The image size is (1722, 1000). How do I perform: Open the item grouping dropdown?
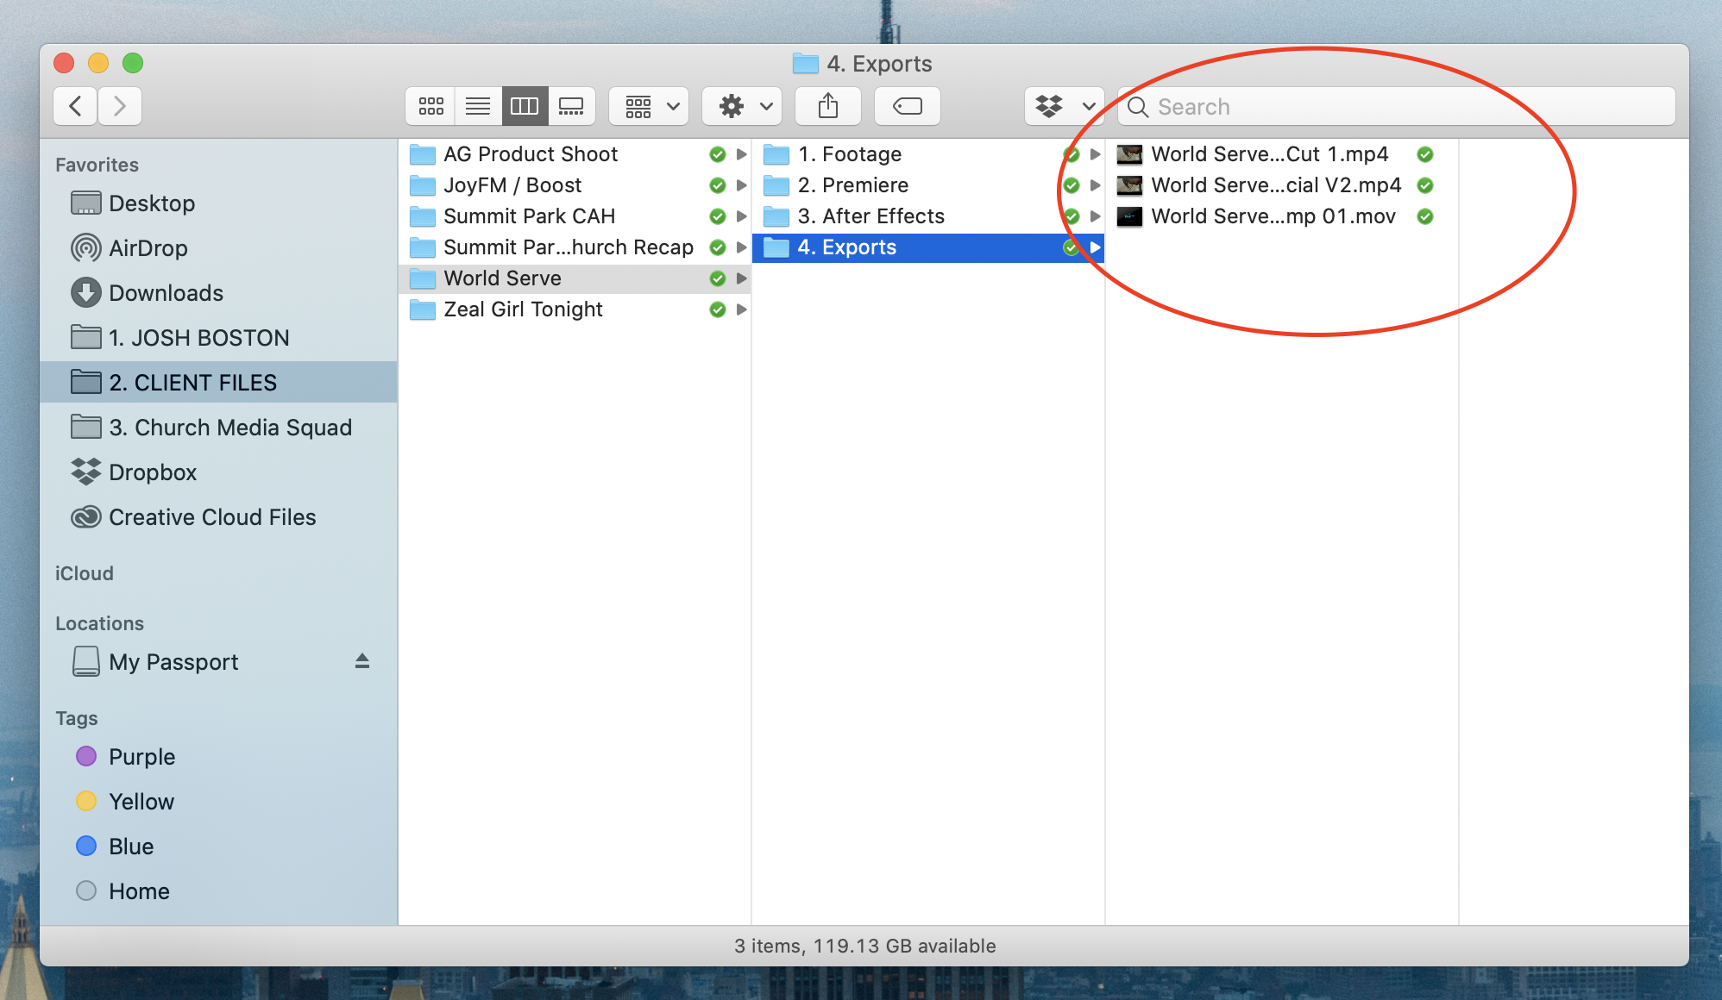(648, 105)
